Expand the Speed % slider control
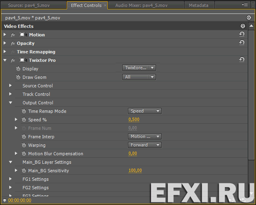 coord(16,120)
